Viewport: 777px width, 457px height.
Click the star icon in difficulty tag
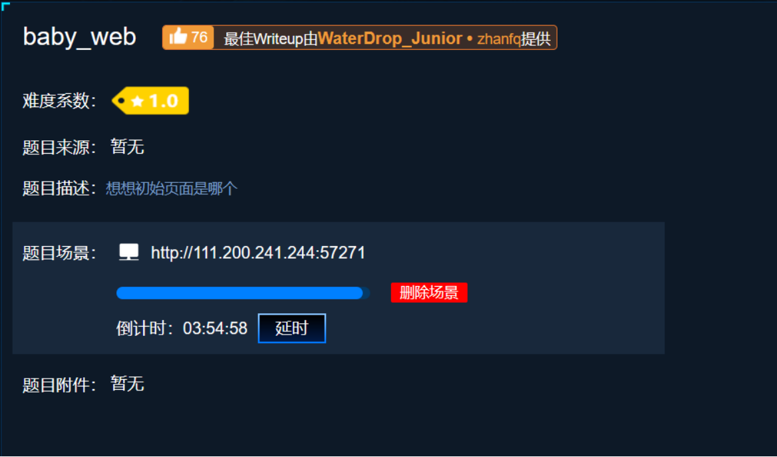[x=137, y=101]
